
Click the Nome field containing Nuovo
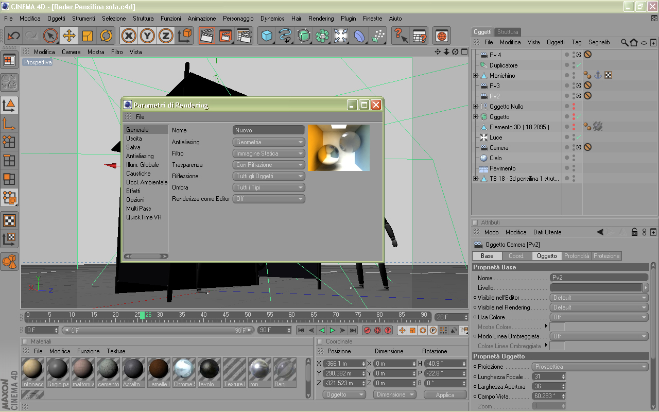(x=269, y=130)
